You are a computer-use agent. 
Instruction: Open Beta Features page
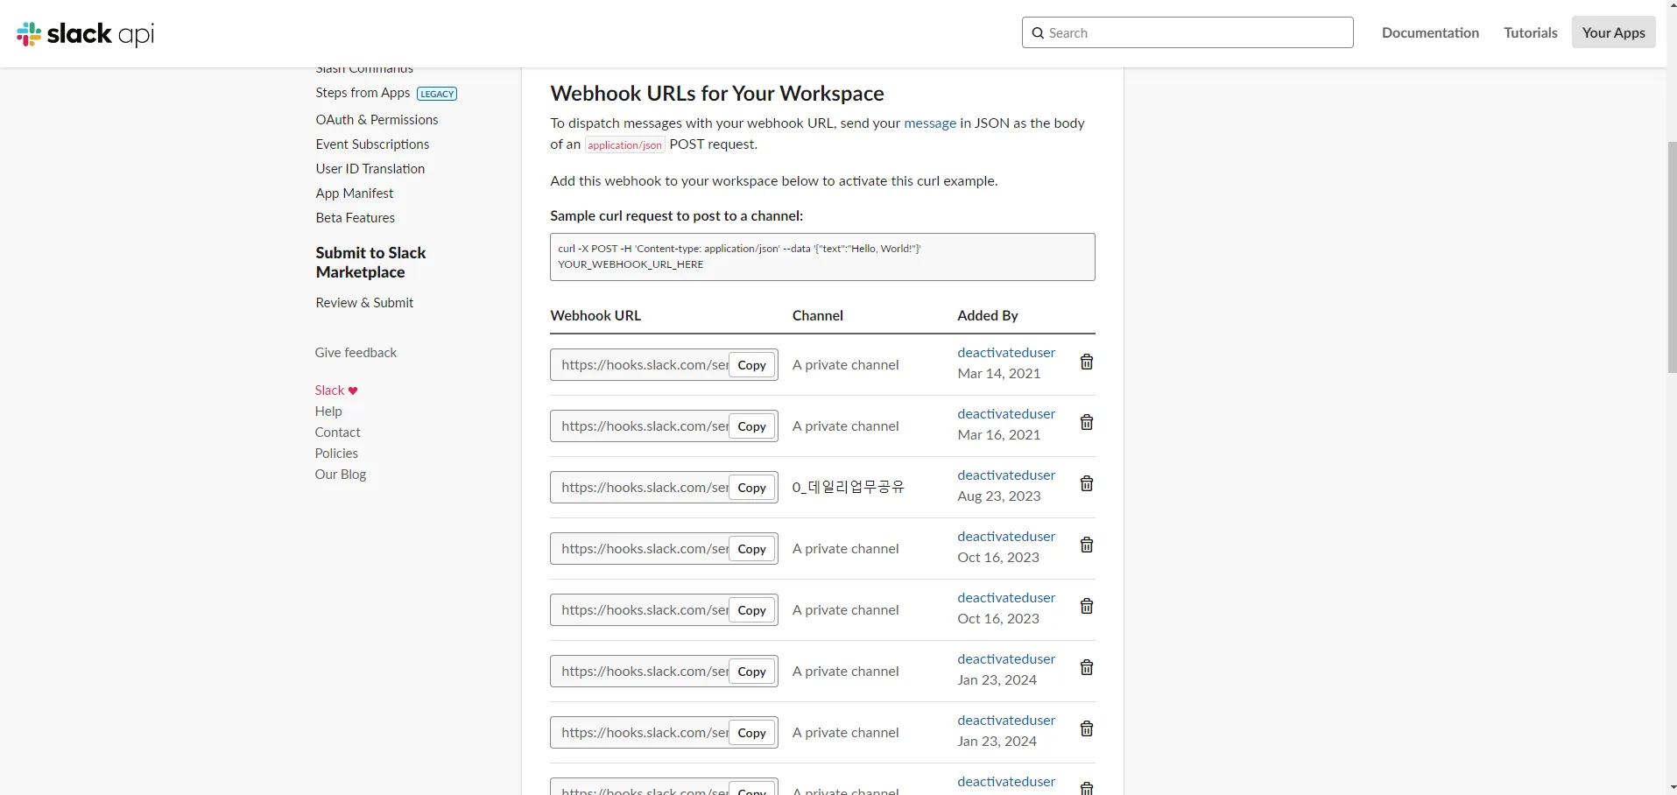[x=356, y=218]
